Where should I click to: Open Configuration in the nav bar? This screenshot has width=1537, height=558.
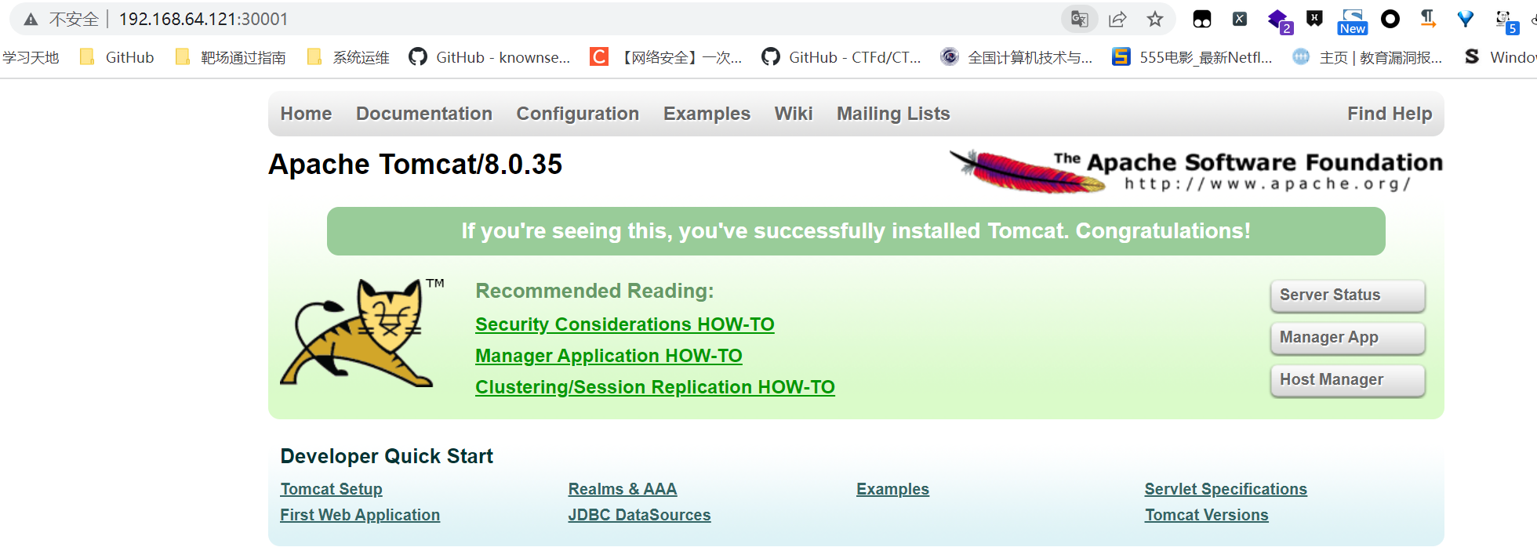pyautogui.click(x=578, y=114)
